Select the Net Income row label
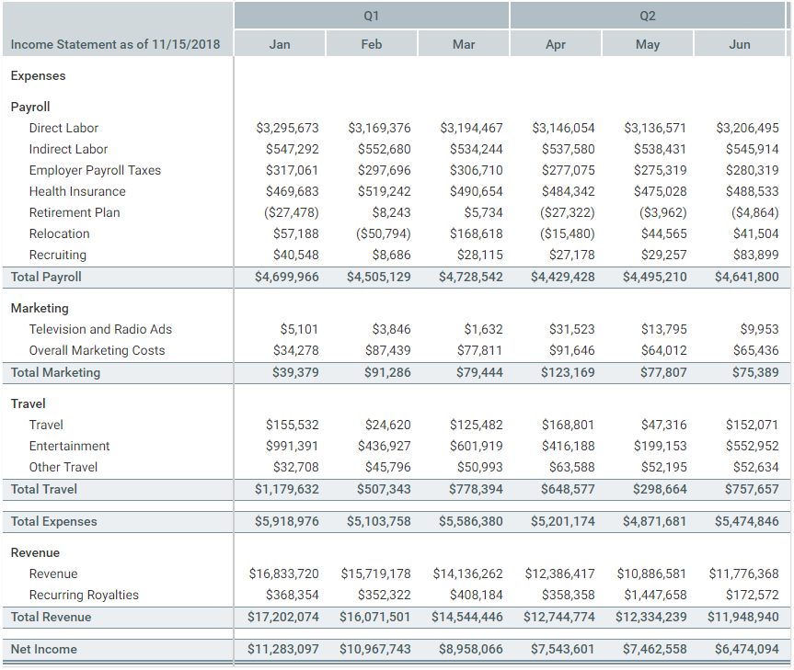Screen dimensions: 794x670 pos(43,649)
